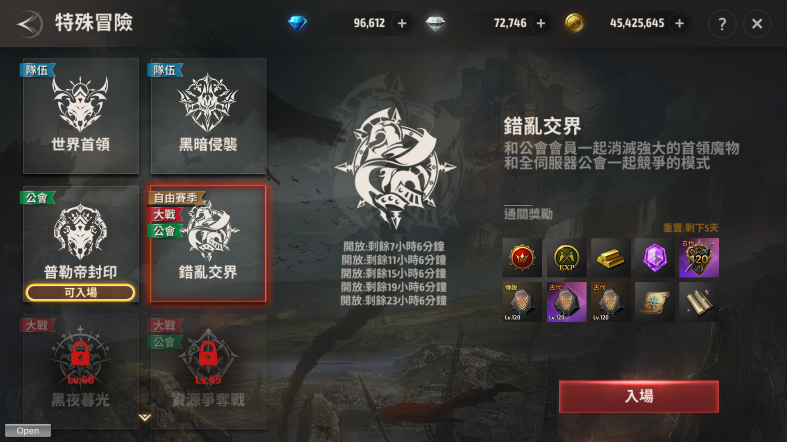The height and width of the screenshot is (442, 787).
Task: Select the 世界首領 mode tile
Action: click(x=81, y=116)
